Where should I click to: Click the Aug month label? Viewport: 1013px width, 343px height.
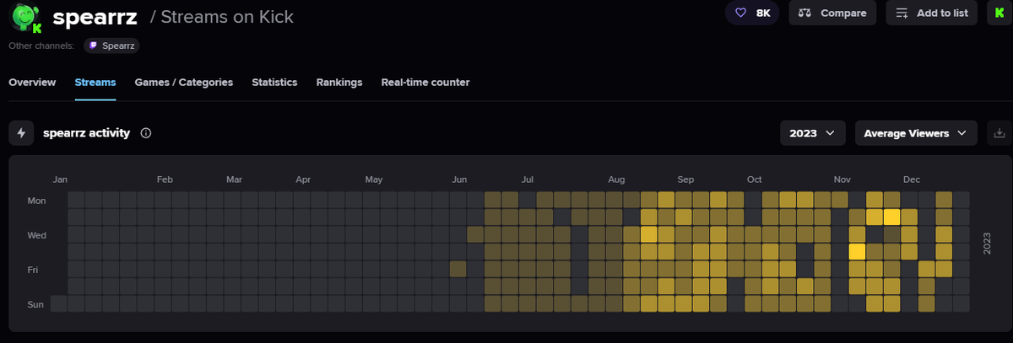(616, 180)
